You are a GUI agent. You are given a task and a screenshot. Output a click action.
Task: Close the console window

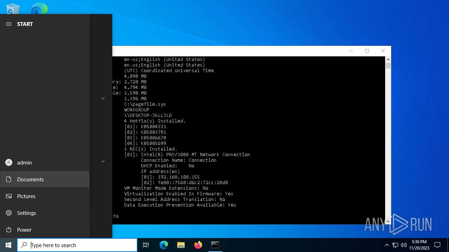coord(383,51)
